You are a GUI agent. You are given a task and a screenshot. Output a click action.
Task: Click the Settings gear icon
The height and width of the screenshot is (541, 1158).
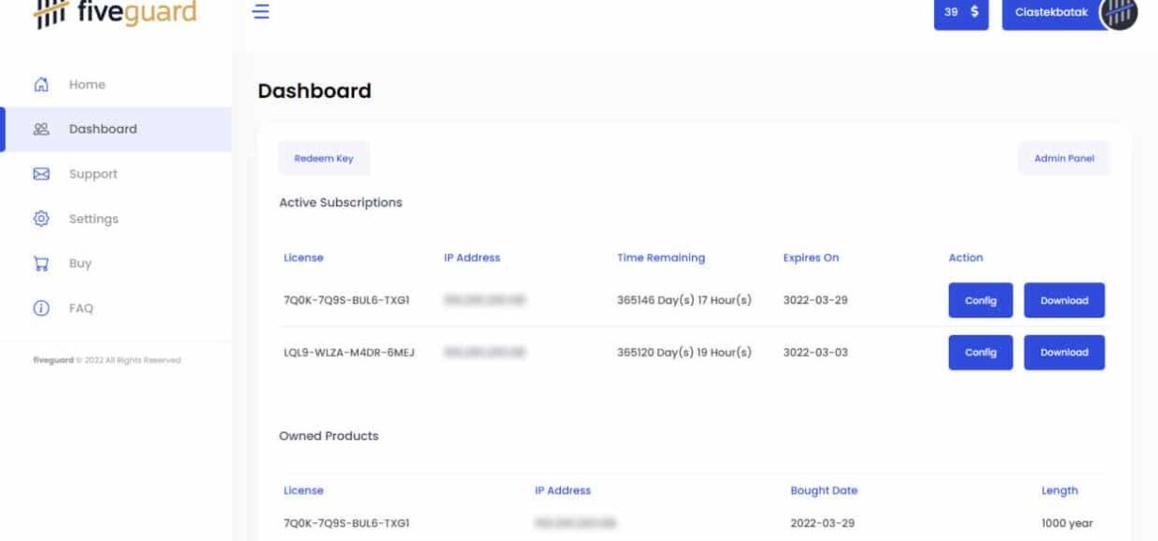point(41,218)
